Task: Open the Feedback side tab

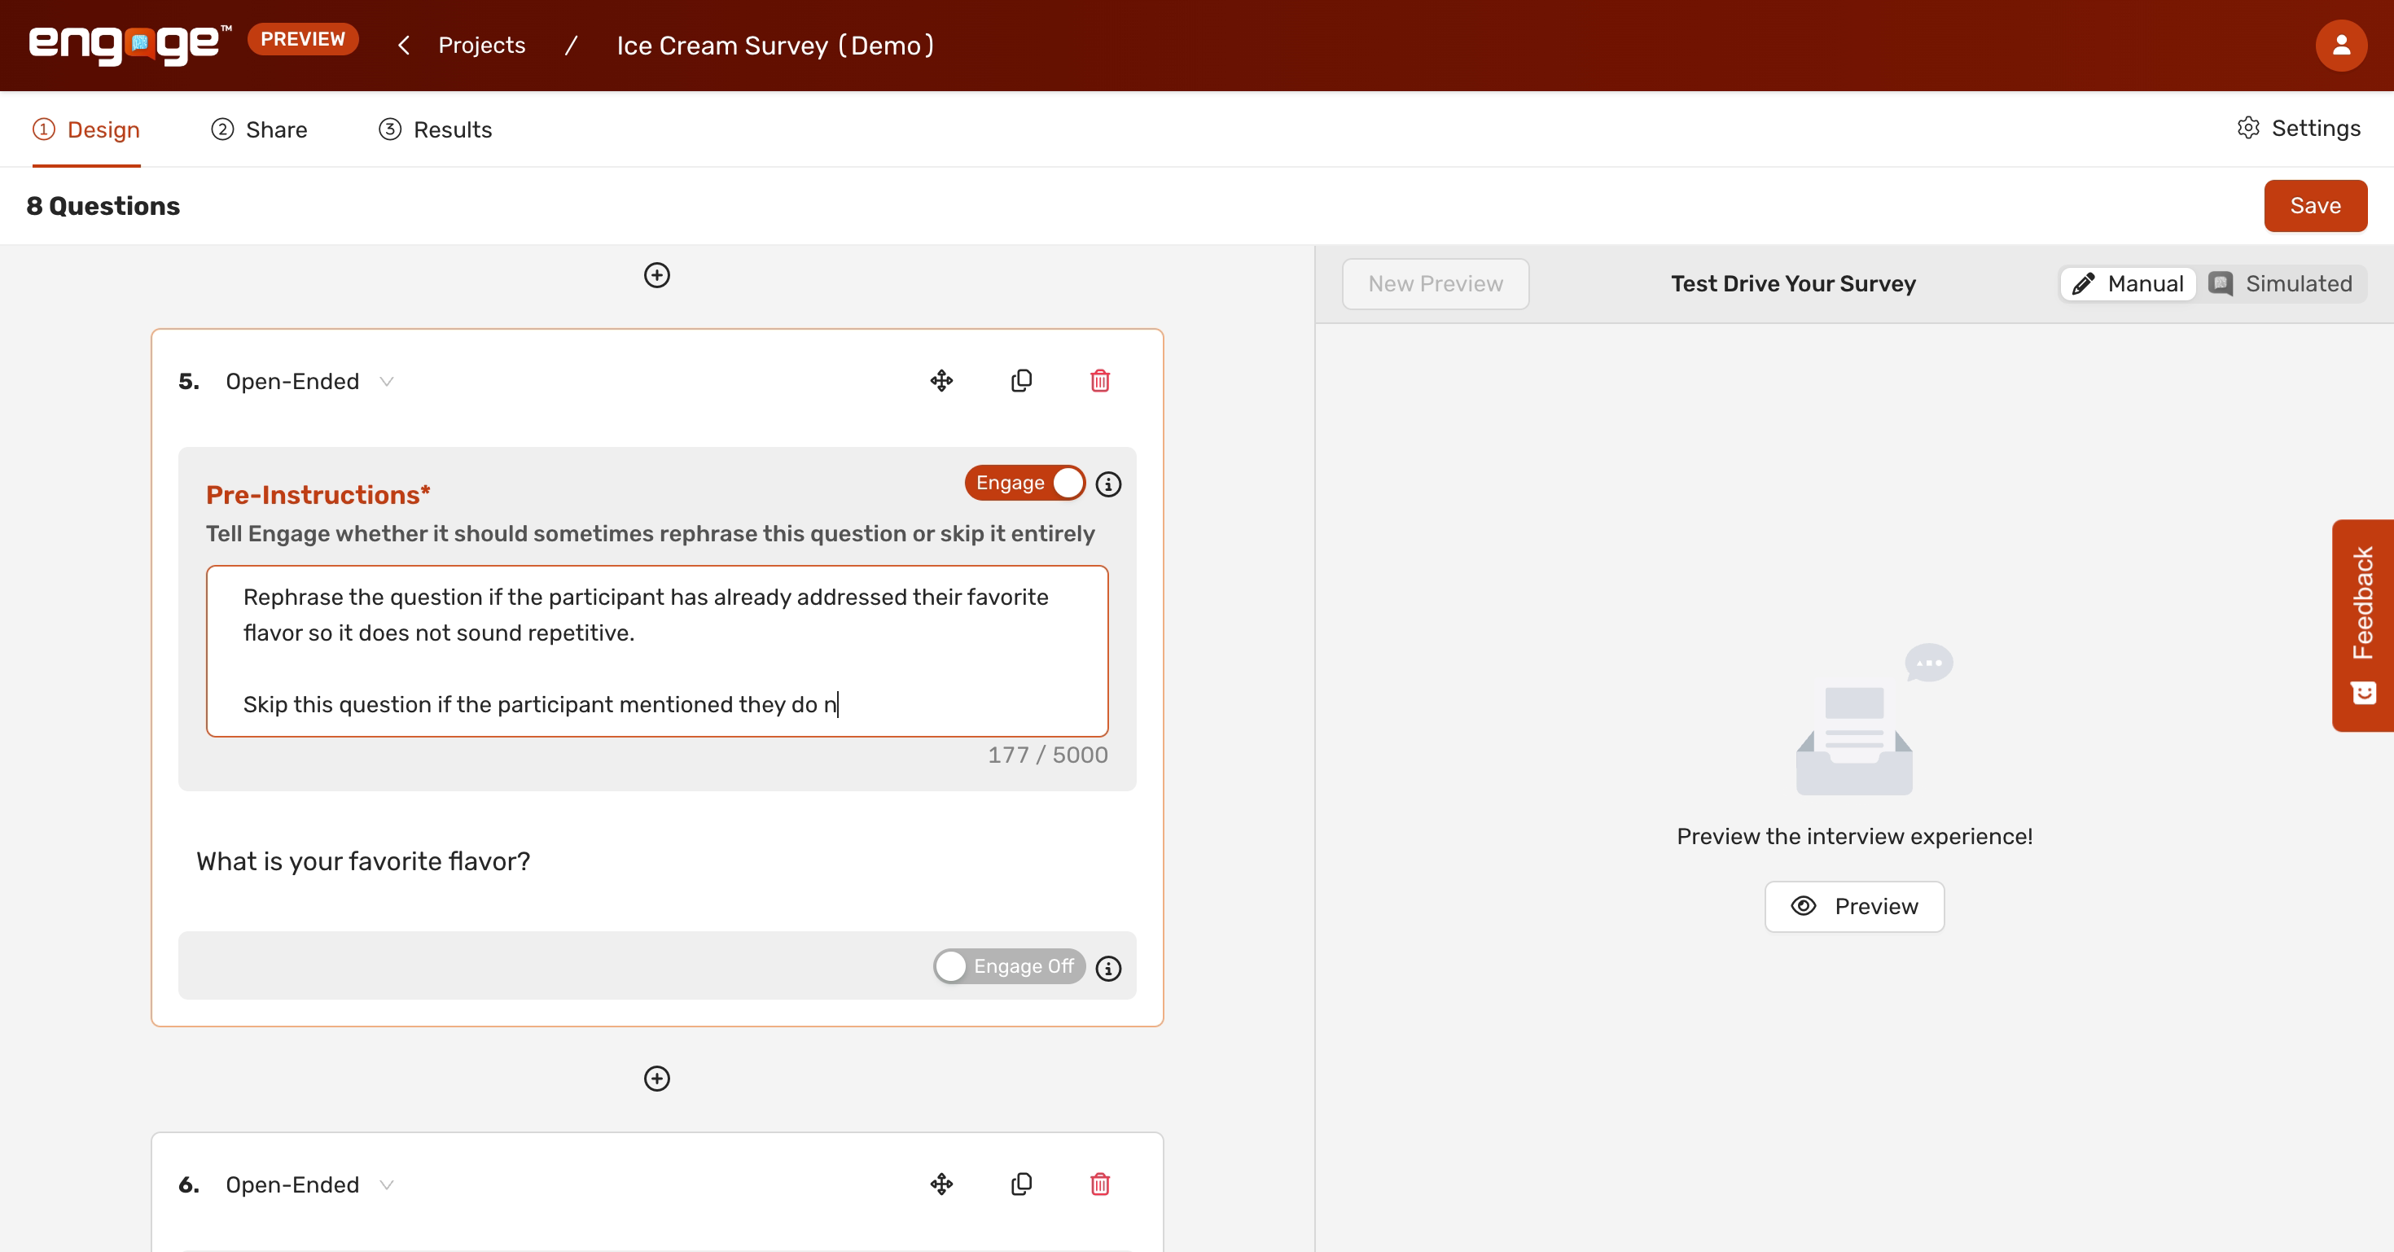Action: (x=2362, y=625)
